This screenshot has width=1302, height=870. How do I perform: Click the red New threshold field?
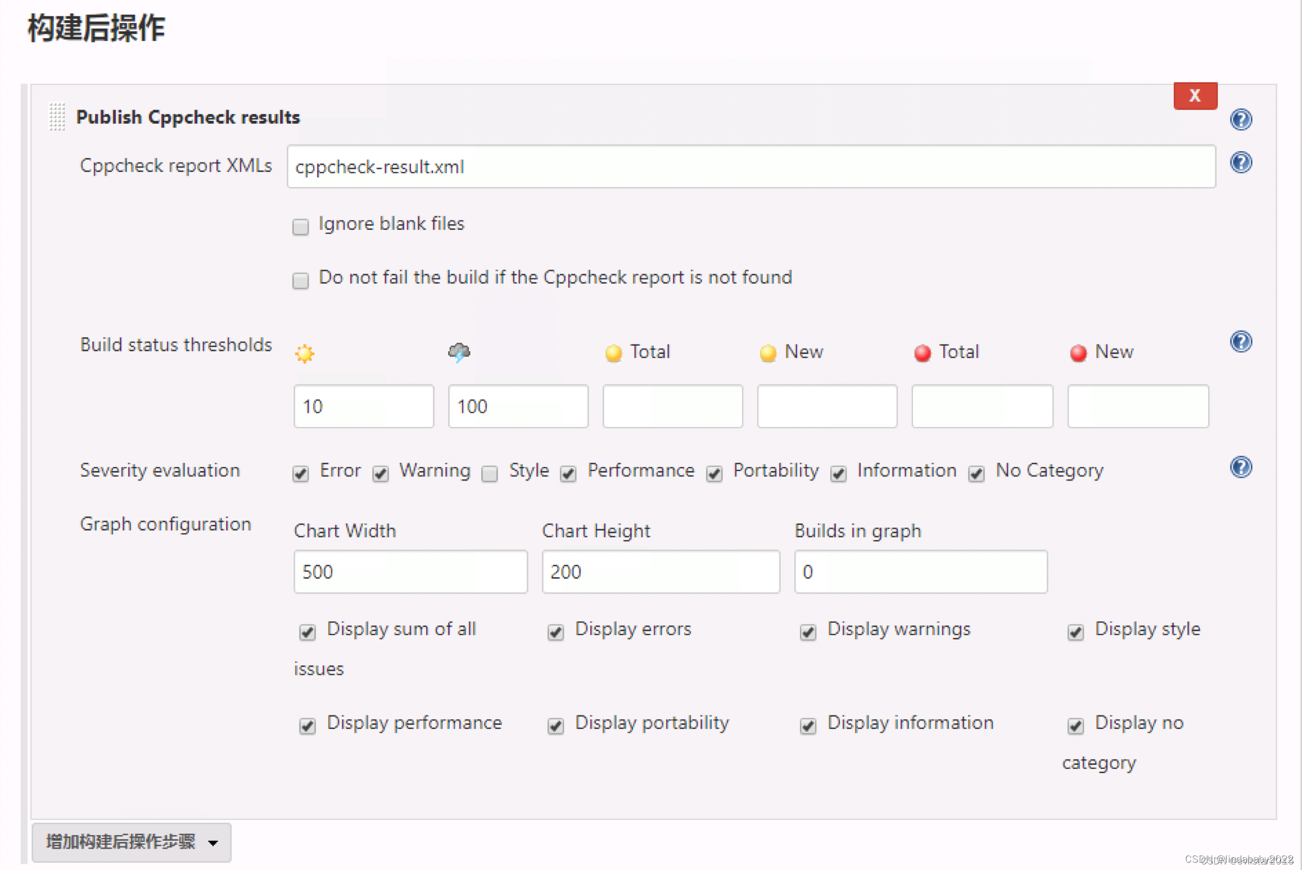(x=1138, y=406)
